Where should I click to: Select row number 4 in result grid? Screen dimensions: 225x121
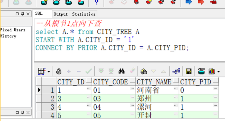click(49, 115)
